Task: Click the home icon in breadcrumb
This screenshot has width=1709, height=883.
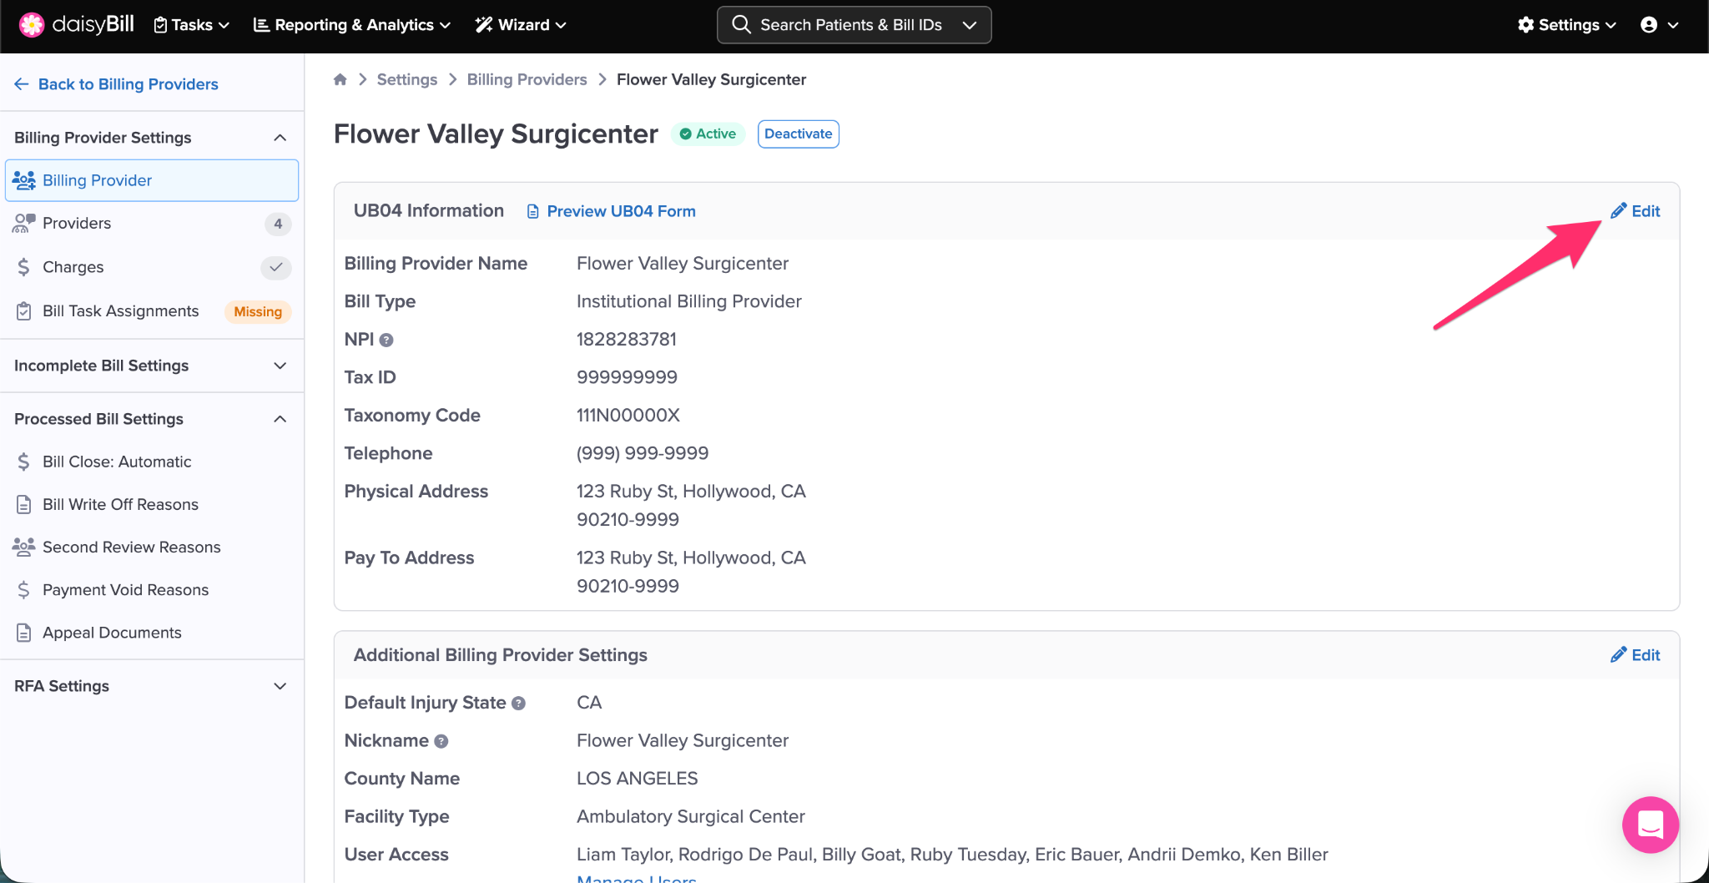Action: click(340, 79)
